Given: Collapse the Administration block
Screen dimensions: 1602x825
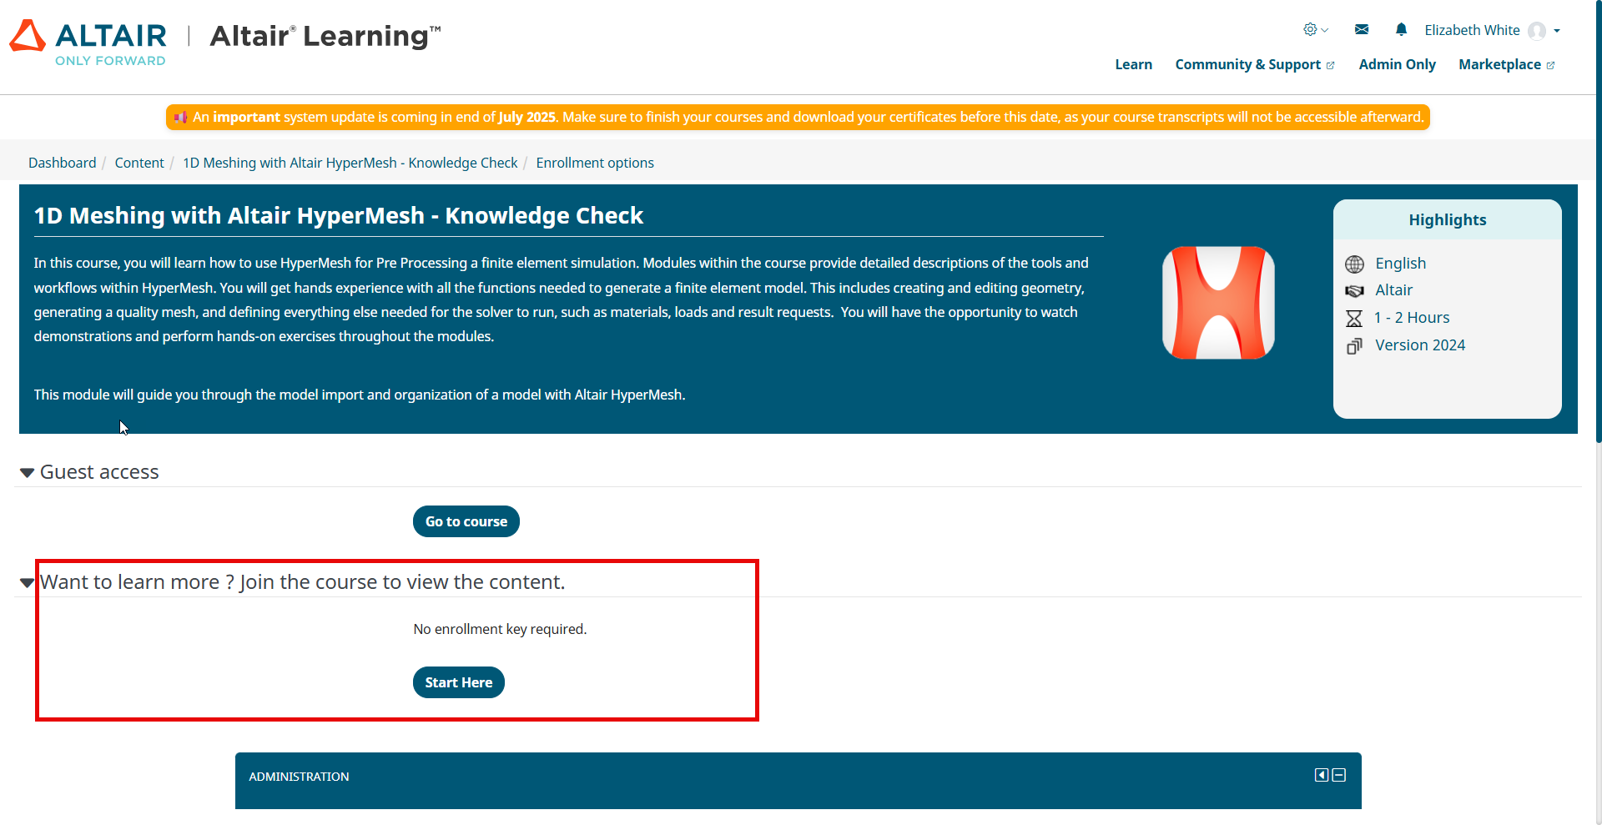Looking at the screenshot, I should [1339, 775].
